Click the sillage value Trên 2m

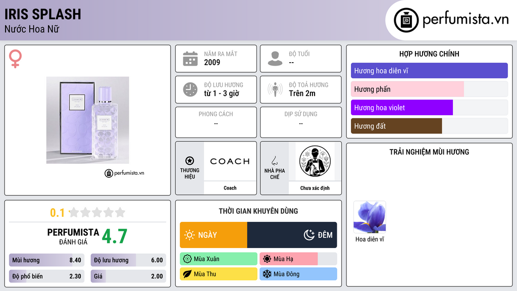(x=302, y=93)
